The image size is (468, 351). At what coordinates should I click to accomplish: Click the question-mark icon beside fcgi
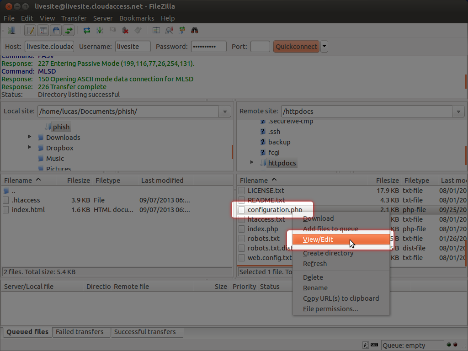(263, 153)
